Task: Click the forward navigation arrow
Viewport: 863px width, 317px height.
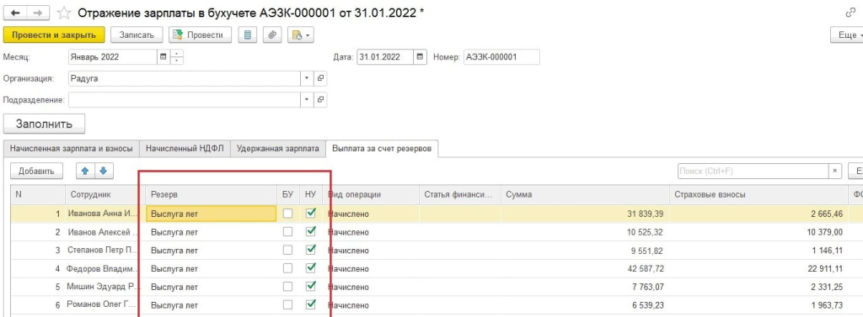Action: 37,13
